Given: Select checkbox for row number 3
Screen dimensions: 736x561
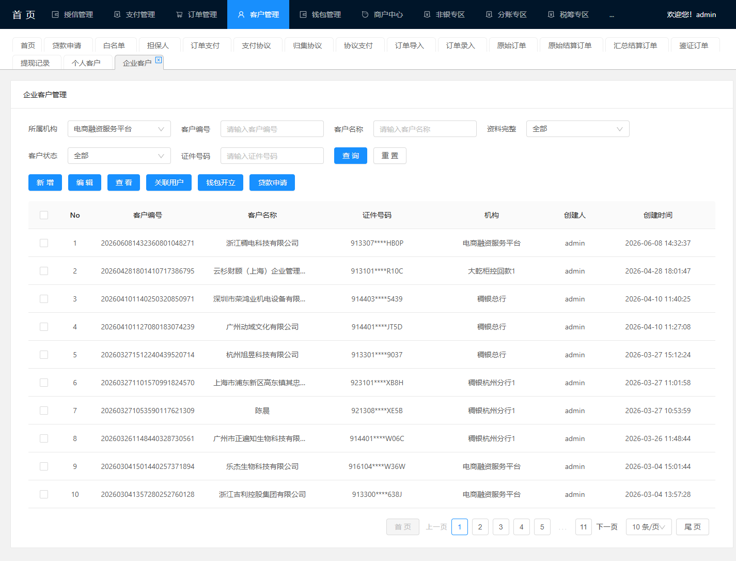Looking at the screenshot, I should [44, 299].
